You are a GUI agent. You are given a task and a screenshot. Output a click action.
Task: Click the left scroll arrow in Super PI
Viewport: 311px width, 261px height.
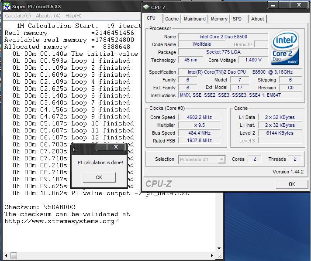coord(6,255)
